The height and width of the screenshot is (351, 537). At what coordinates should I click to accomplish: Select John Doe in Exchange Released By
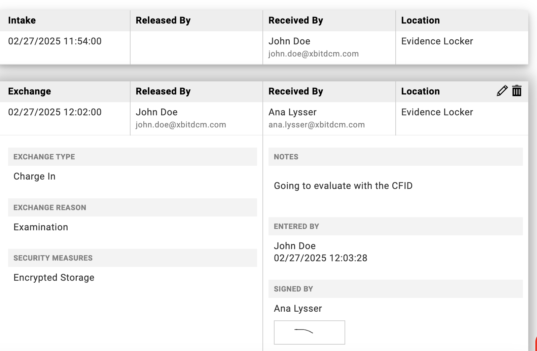click(156, 112)
